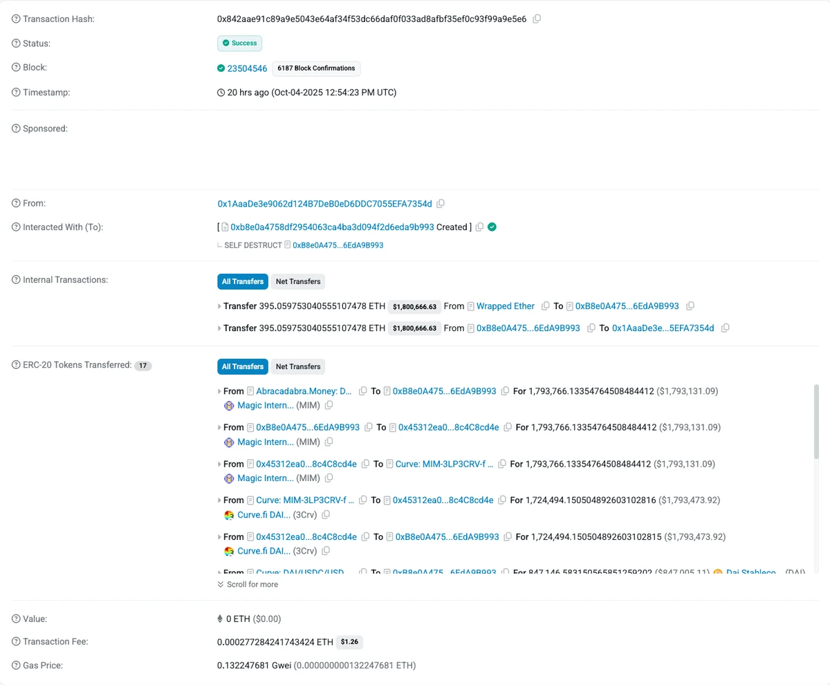Click the ERC-20 token list scrollbar
This screenshot has width=830, height=685.
click(816, 422)
